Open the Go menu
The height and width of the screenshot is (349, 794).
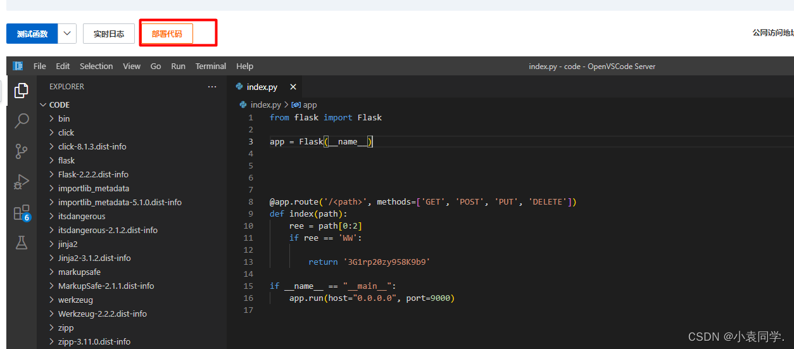click(x=156, y=66)
